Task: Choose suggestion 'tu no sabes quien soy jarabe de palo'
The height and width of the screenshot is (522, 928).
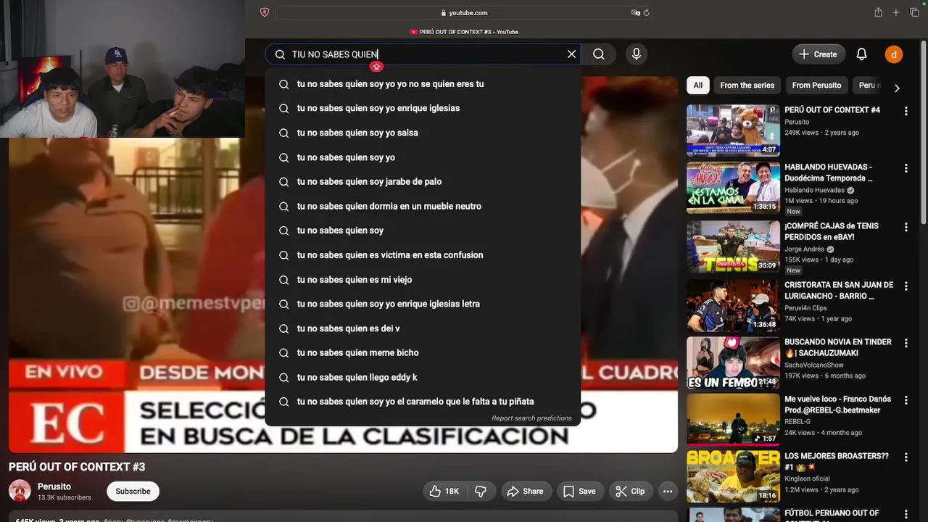Action: click(423, 181)
